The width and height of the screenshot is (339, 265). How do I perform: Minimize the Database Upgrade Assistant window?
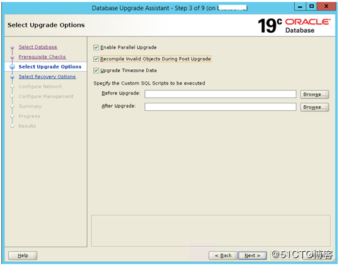click(x=300, y=6)
